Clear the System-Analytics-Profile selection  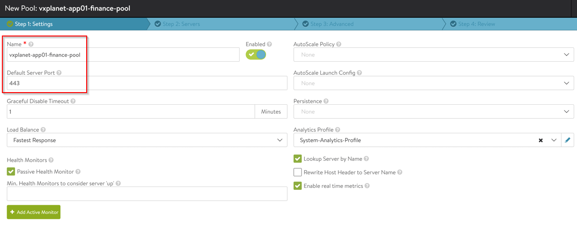pyautogui.click(x=540, y=140)
